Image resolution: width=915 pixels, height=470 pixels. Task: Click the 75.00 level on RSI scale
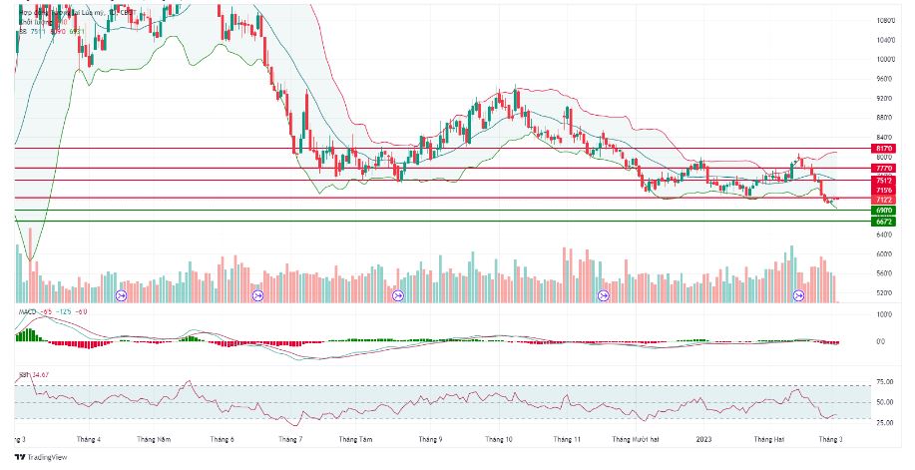(885, 382)
